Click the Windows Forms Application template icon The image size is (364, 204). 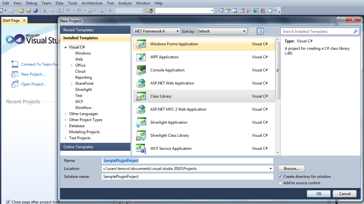tap(141, 44)
